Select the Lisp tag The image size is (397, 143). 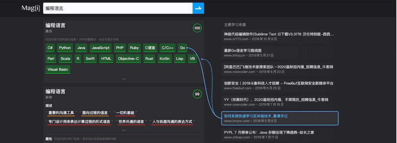coord(179,59)
